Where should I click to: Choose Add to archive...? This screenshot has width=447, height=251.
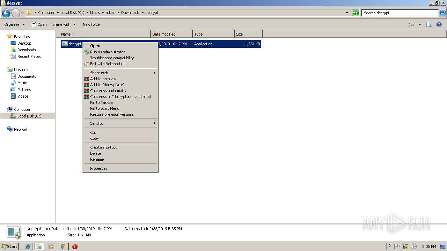120,79
